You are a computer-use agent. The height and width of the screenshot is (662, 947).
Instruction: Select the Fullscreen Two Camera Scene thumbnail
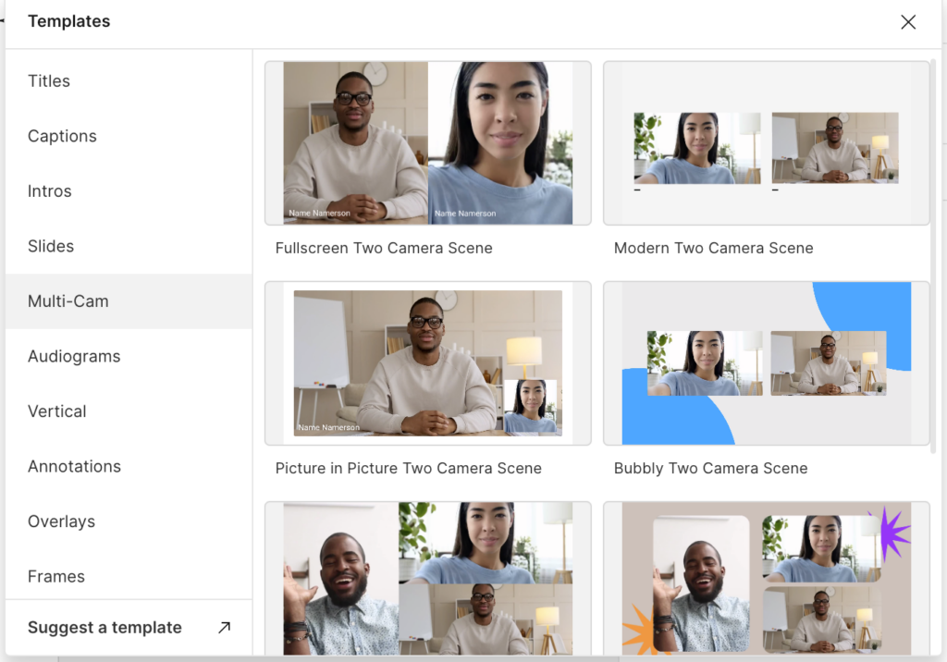point(427,142)
